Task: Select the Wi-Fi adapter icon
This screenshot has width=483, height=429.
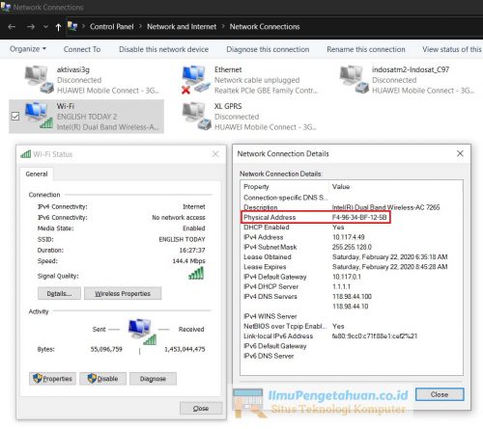Action: pyautogui.click(x=39, y=116)
